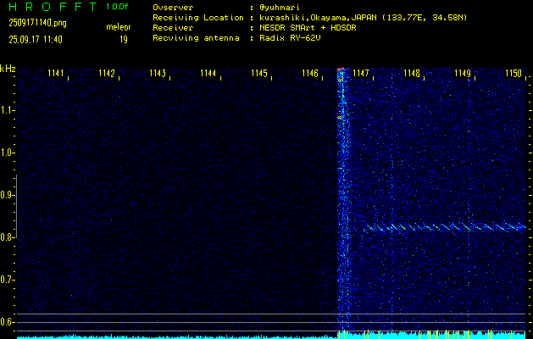Click the 1145 time marker
This screenshot has height=339, width=533.
pyautogui.click(x=259, y=74)
